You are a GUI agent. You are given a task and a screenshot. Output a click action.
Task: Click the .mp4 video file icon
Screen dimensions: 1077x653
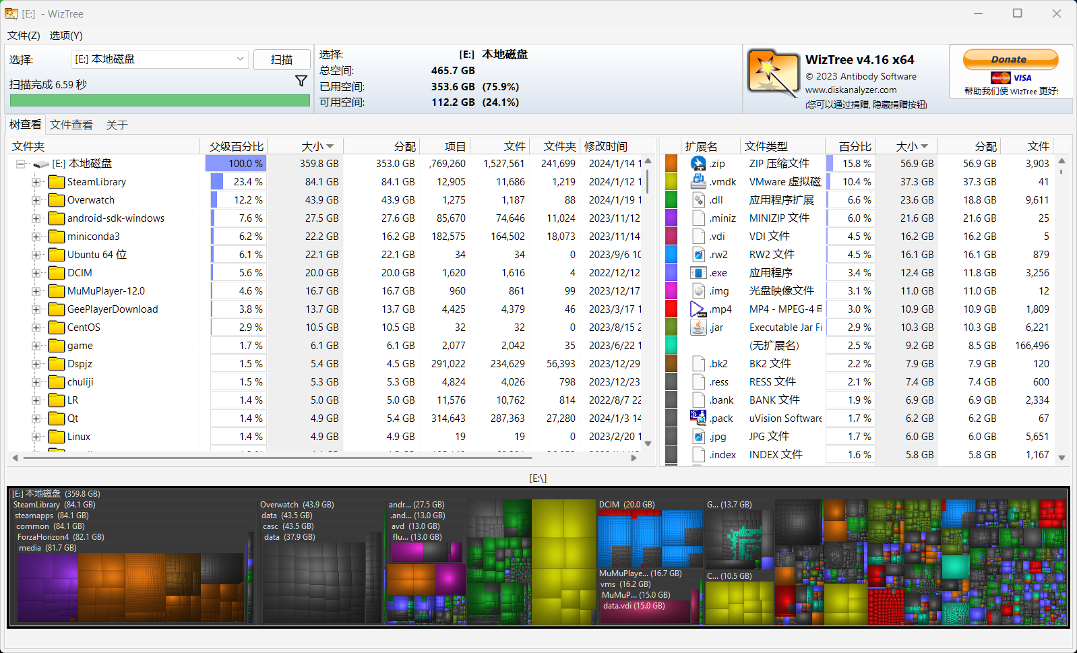pyautogui.click(x=698, y=309)
